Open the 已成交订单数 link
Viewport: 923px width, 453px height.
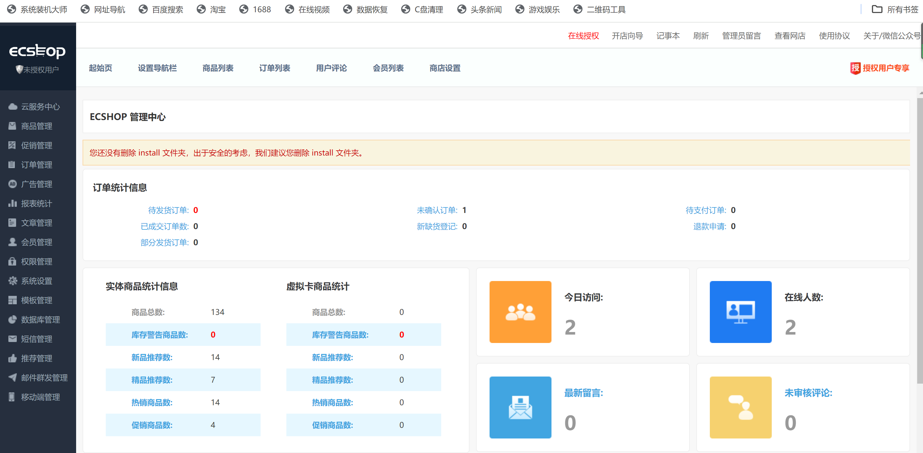click(164, 226)
